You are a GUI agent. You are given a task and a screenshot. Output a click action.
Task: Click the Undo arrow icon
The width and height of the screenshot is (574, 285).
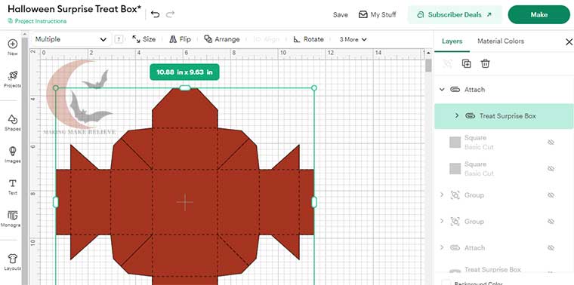156,14
